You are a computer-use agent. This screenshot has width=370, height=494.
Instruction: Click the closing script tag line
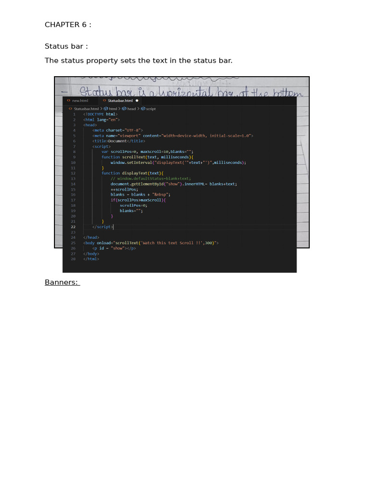coord(103,227)
